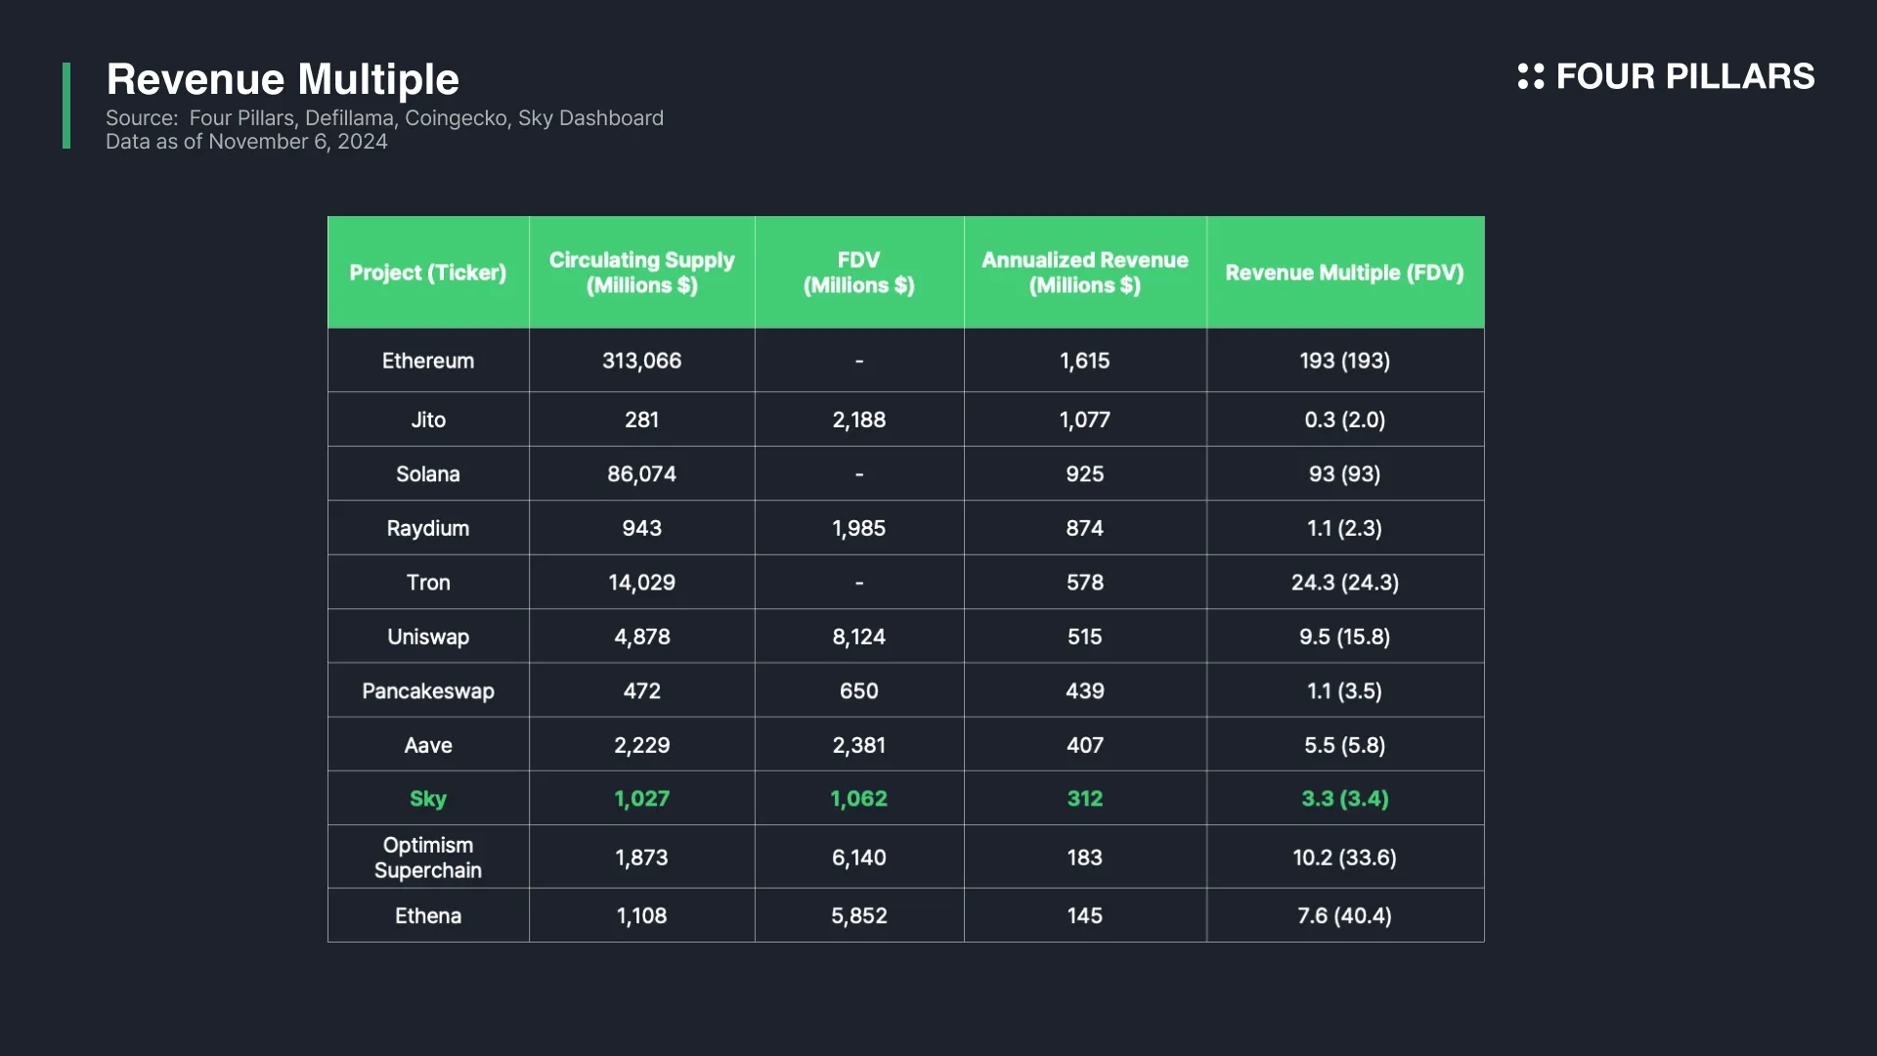The width and height of the screenshot is (1877, 1056).
Task: Click the '93 (93)' multiple cell
Action: click(x=1345, y=474)
